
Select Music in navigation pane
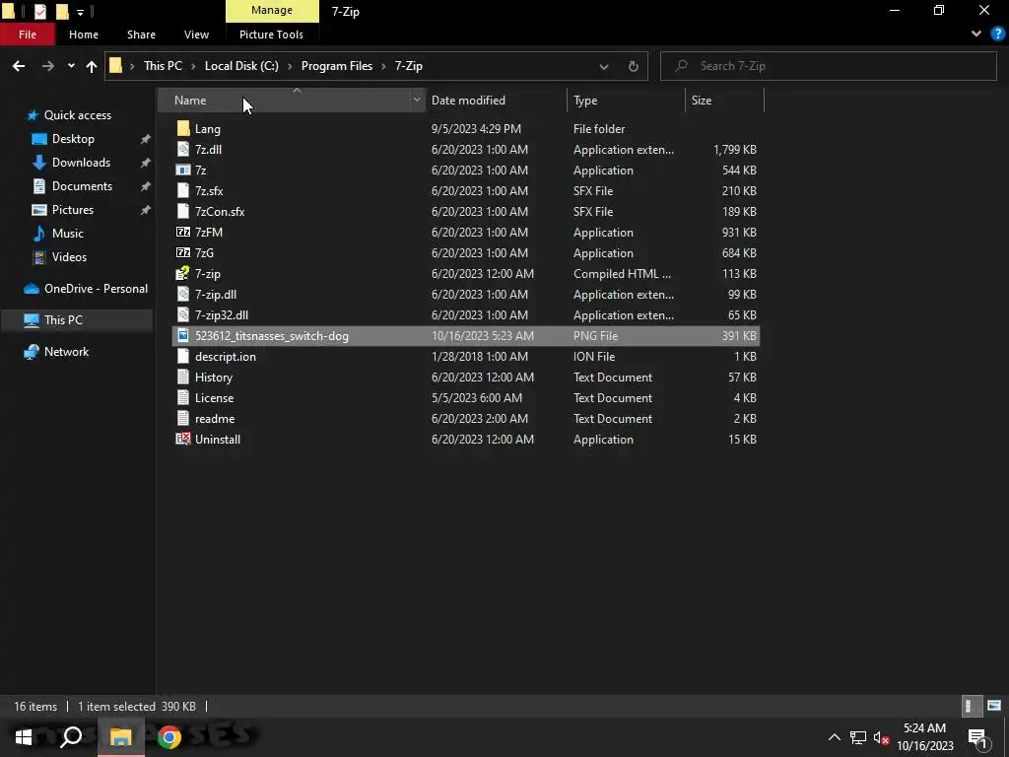(68, 233)
